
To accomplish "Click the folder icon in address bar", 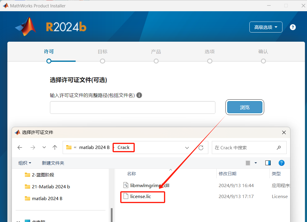I will pos(69,147).
